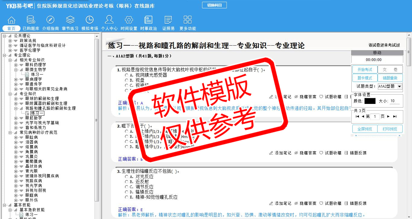412x219 pixels.
Task: Click the 首页 home icon
Action: [11, 20]
